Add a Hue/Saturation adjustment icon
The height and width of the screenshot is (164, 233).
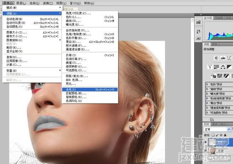pyautogui.click(x=216, y=67)
